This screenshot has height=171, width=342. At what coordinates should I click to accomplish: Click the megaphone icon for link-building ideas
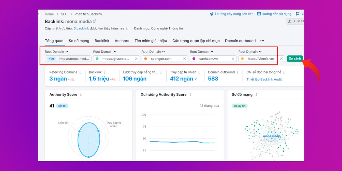[212, 14]
